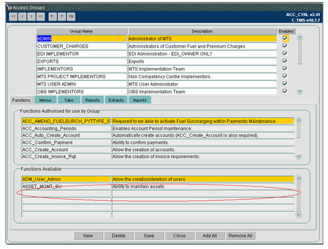Image resolution: width=328 pixels, height=249 pixels.
Task: Select the IMPLEMENTORS group name field
Action: coord(82,69)
